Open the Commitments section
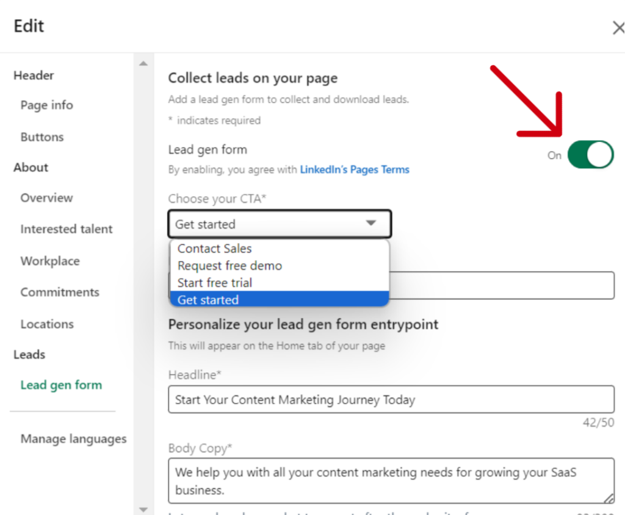This screenshot has width=625, height=515. tap(60, 292)
